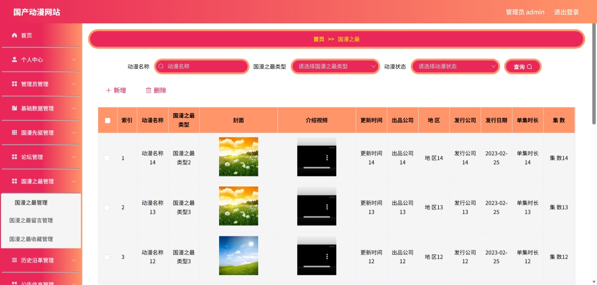Click video progress bar in row 3

coord(317,266)
